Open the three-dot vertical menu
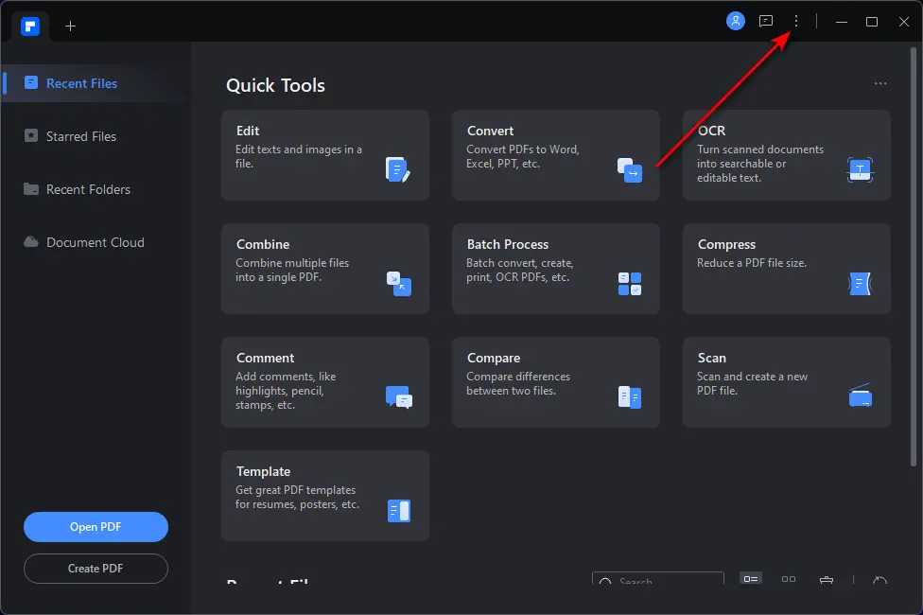 coord(795,21)
